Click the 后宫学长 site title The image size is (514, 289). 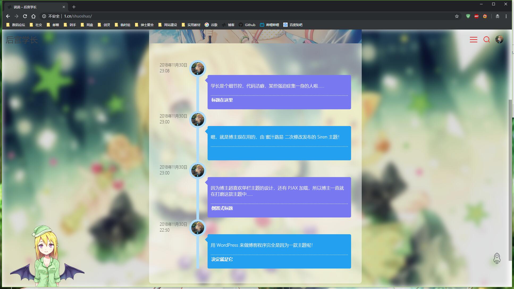[22, 40]
